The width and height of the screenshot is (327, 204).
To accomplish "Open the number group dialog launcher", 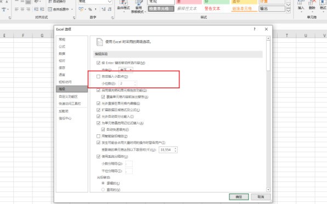I will (112, 18).
